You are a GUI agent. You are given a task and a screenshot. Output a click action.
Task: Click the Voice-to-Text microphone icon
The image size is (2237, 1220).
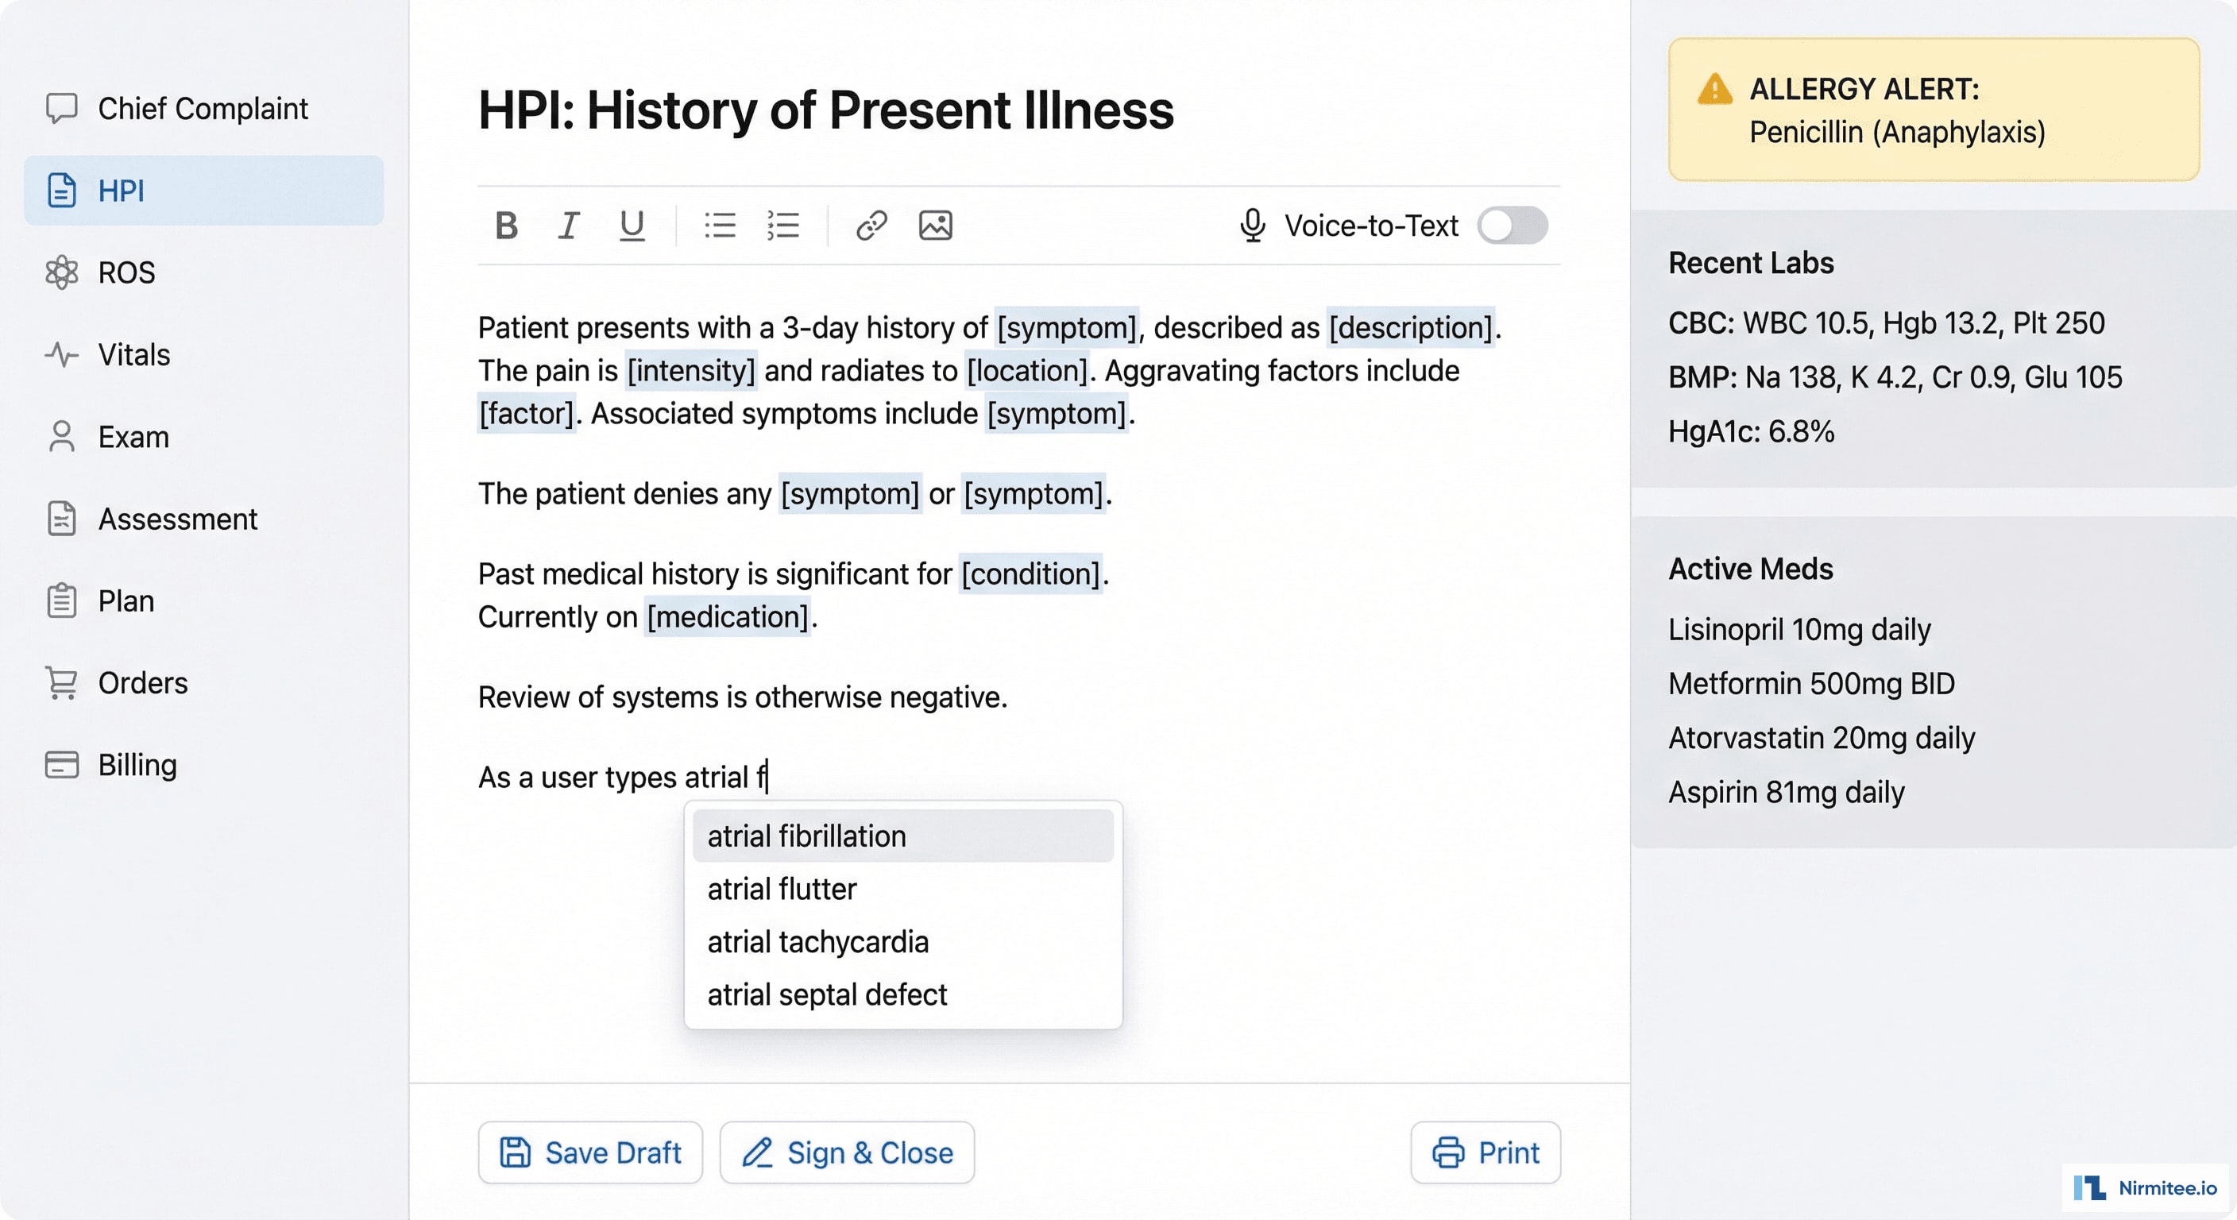pyautogui.click(x=1251, y=226)
